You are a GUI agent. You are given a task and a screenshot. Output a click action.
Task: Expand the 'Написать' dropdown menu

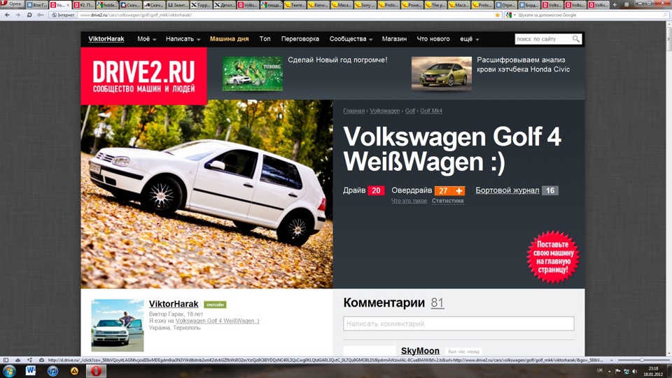[183, 39]
